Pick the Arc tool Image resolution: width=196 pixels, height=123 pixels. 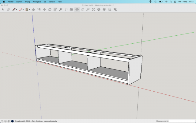point(21,10)
